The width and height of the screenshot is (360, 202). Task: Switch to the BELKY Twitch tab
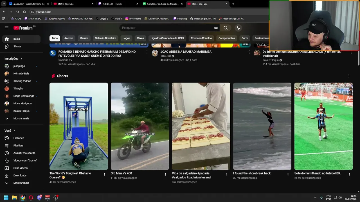tap(118, 4)
